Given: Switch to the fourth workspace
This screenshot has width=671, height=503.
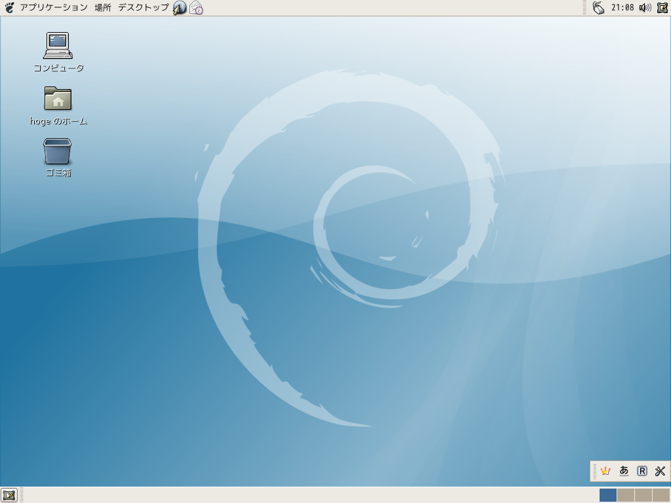Looking at the screenshot, I should click(x=661, y=495).
